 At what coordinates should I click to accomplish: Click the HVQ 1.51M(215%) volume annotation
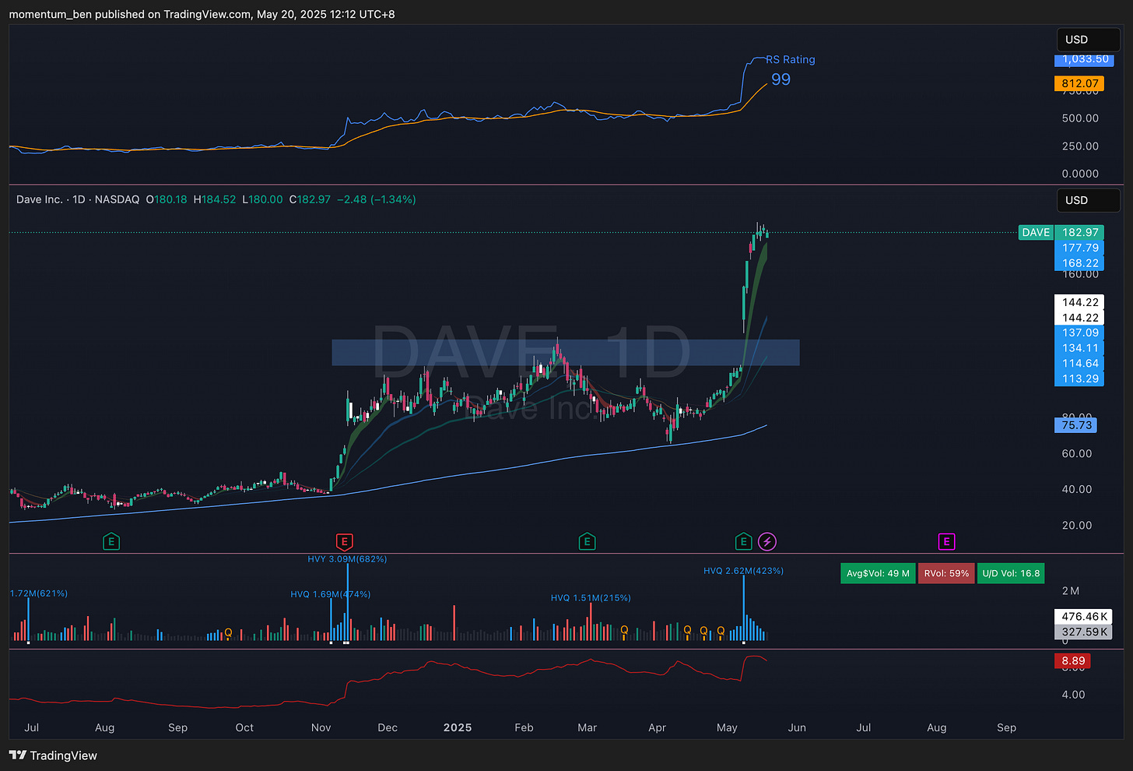click(x=591, y=598)
